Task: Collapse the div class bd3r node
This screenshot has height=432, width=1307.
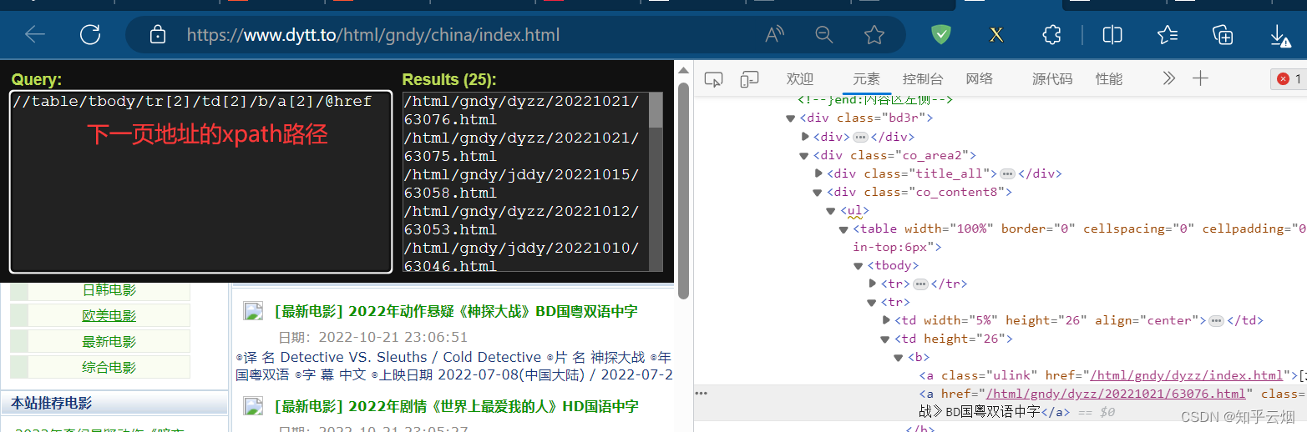Action: (791, 118)
